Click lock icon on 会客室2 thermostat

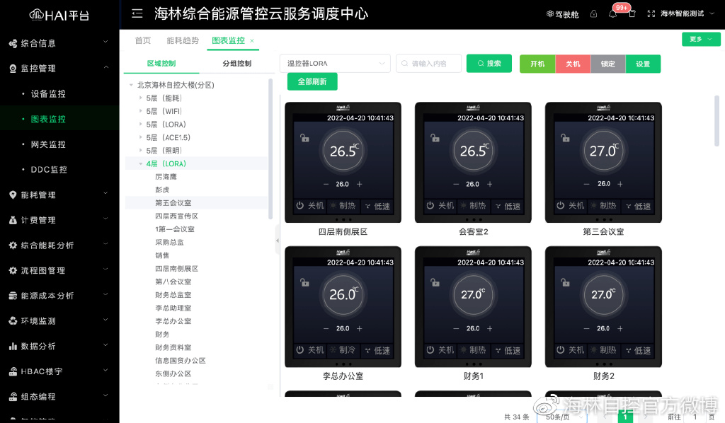(x=435, y=138)
